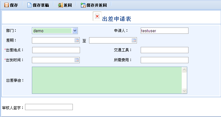Image resolution: width=221 pixels, height=117 pixels.
Task: Click the 出发时间 input field
Action: pyautogui.click(x=56, y=60)
